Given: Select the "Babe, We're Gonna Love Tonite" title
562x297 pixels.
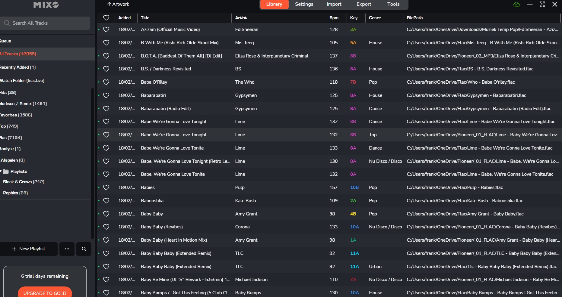Looking at the screenshot, I should 173,174.
